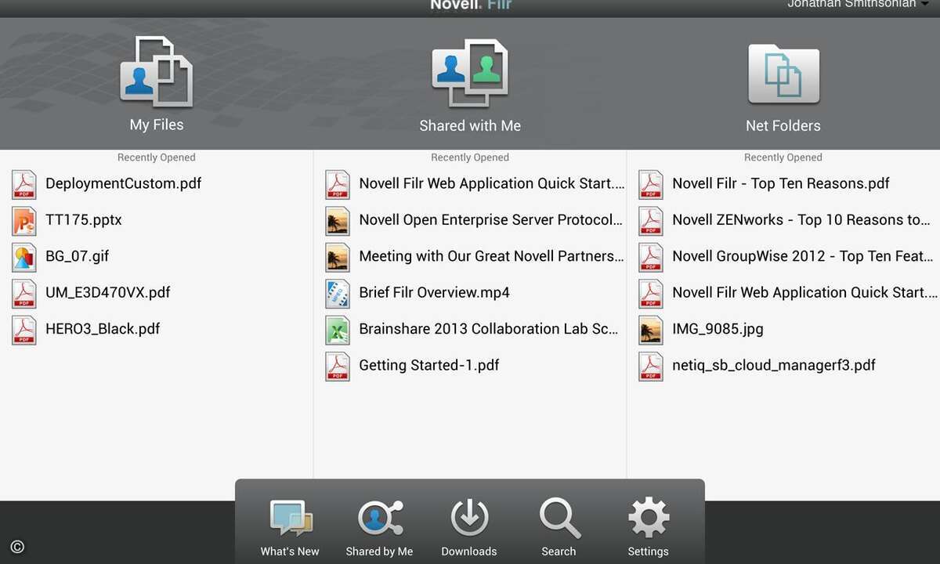Open Novell Filr Web Application Quick Start in Net Folders
The width and height of the screenshot is (940, 564).
[805, 292]
